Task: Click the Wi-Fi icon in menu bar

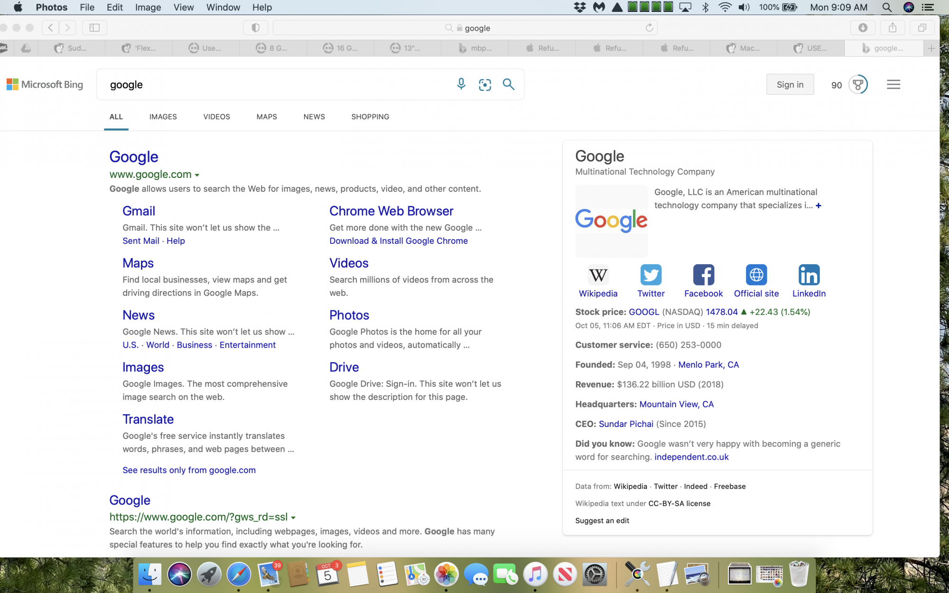Action: [725, 7]
